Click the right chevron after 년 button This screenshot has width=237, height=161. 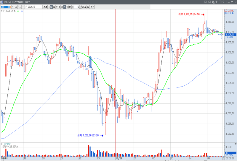point(93,7)
